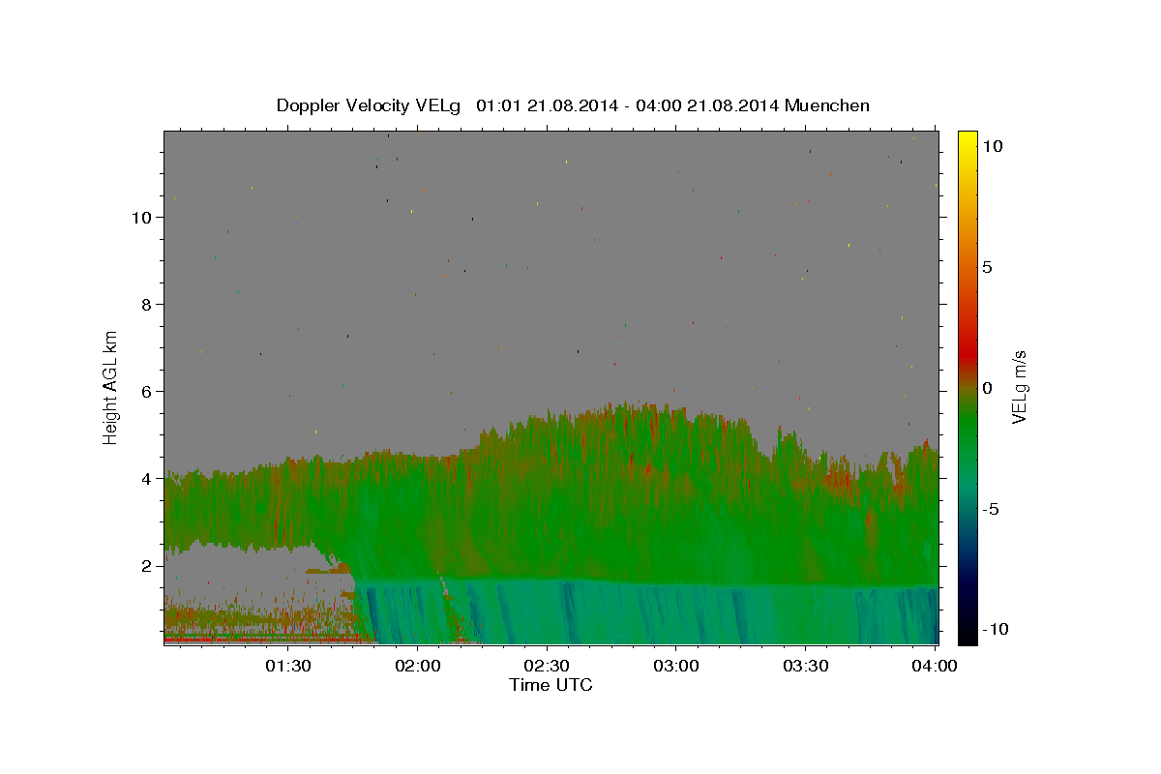Click the 01:30 time tick label
Viewport: 1161px width, 774px height.
288,666
